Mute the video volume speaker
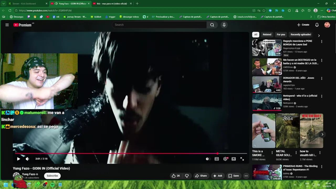Screen dimensions: 336x189 pyautogui.click(x=27, y=159)
